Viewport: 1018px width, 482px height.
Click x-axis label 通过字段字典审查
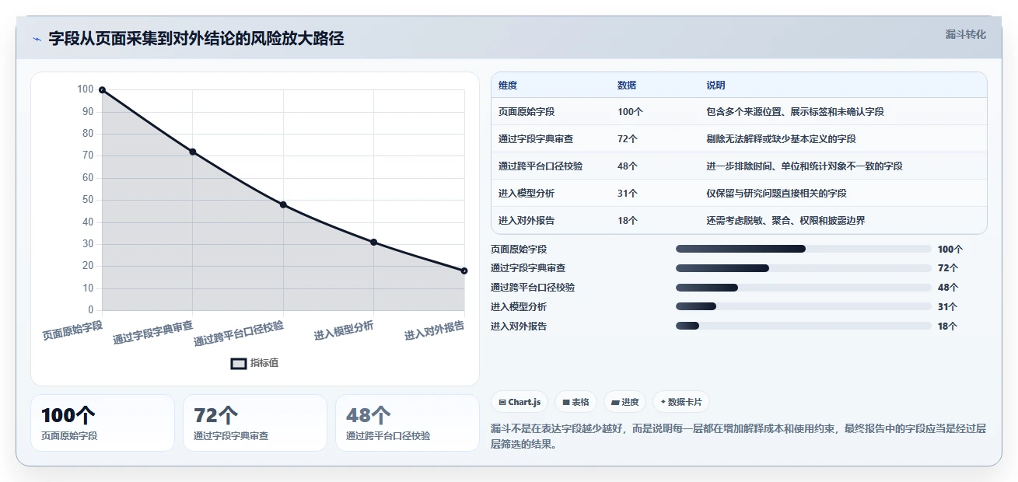[153, 332]
